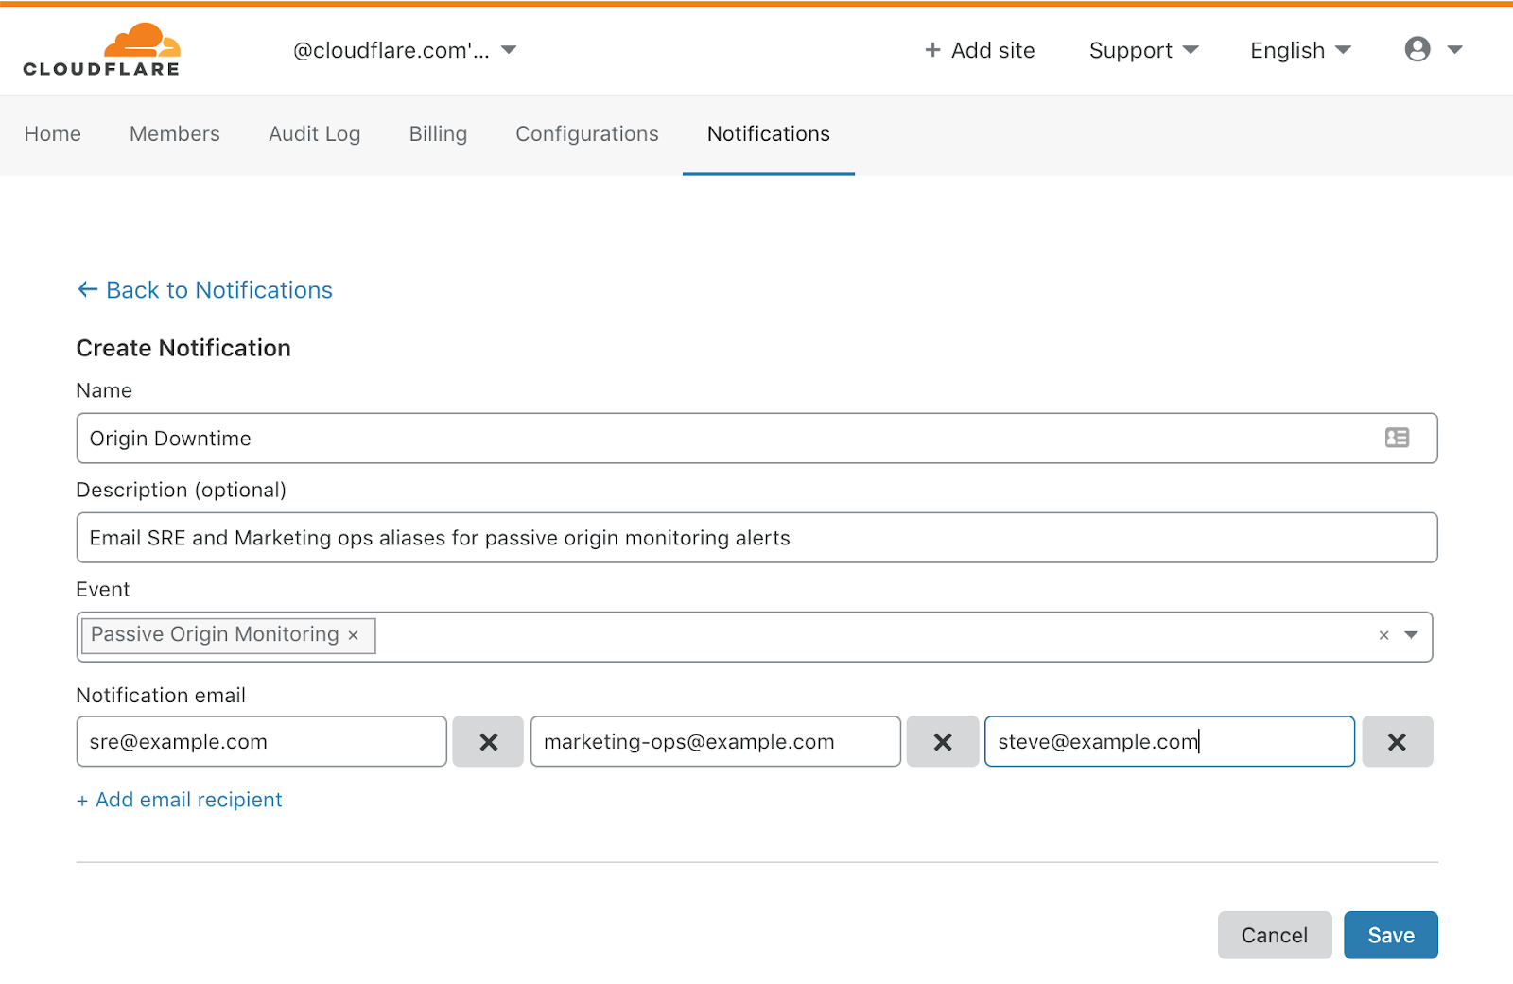Go to the Billing tab
This screenshot has width=1513, height=984.
point(438,134)
